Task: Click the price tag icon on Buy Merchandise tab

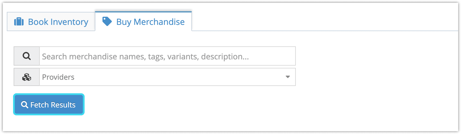Action: point(107,21)
